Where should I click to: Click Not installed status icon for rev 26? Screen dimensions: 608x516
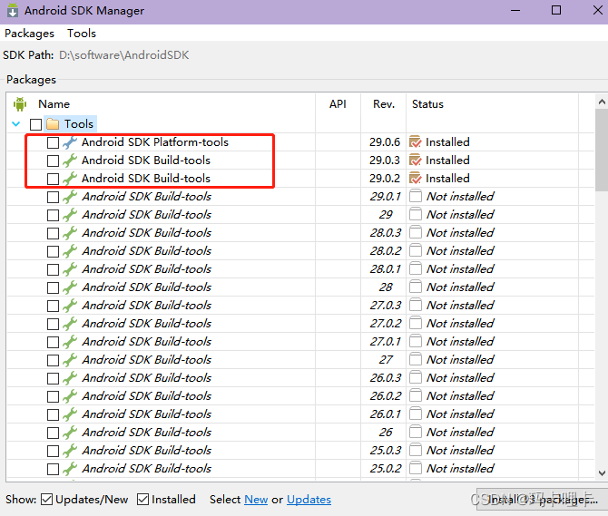[416, 432]
